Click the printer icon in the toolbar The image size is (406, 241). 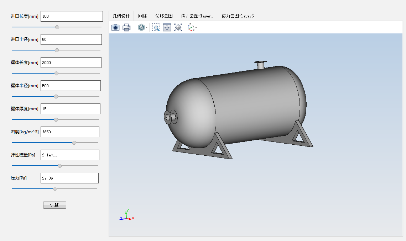click(126, 27)
